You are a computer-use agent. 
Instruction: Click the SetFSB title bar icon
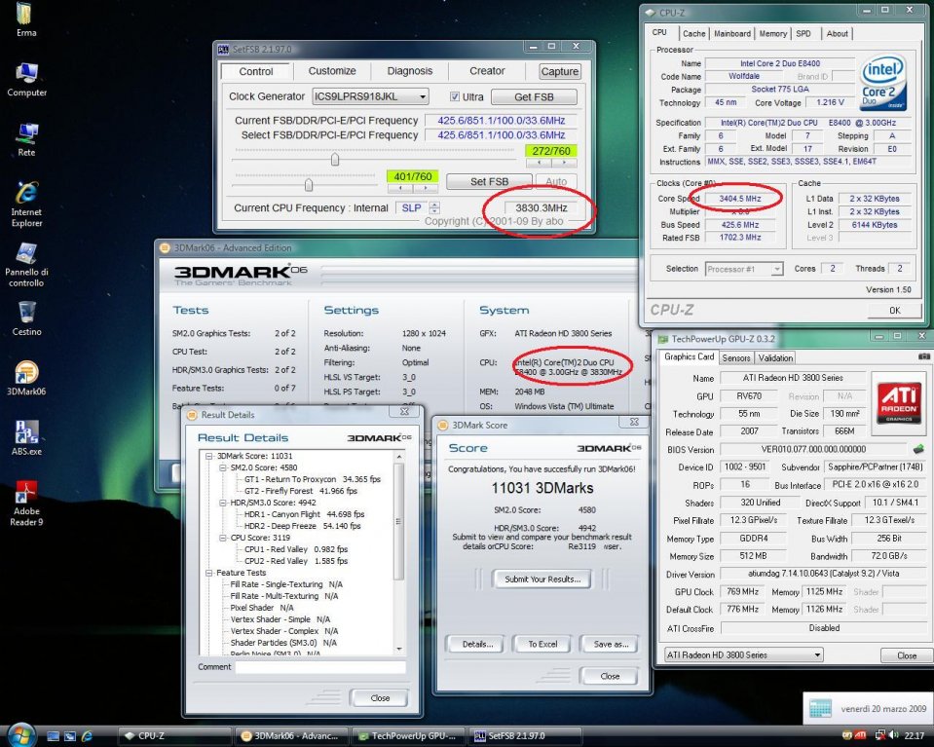tap(223, 49)
